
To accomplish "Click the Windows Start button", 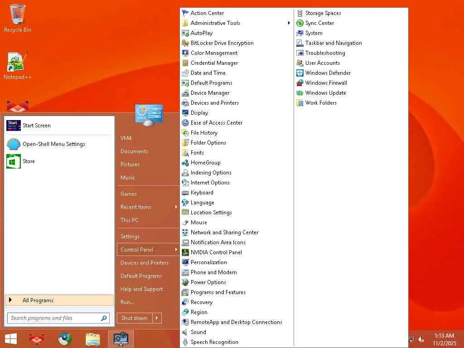I will (11, 339).
